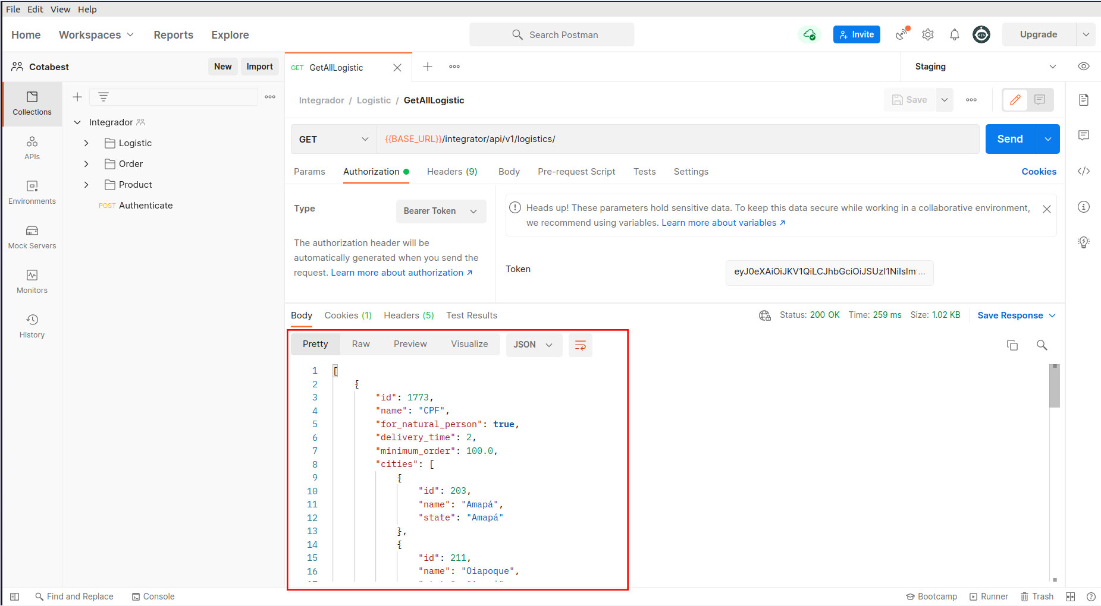Click the request URL input field
1101x606 pixels.
(678, 139)
